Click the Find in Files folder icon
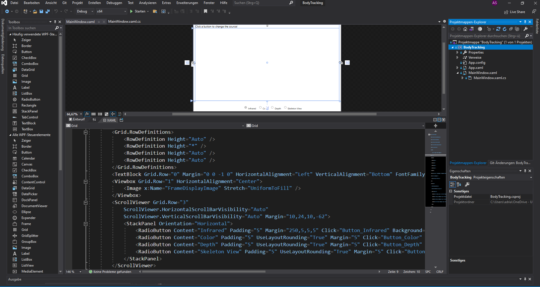Image resolution: width=540 pixels, height=287 pixels. [x=155, y=11]
